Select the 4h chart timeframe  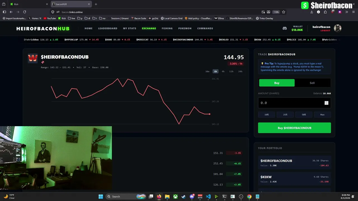(223, 71)
